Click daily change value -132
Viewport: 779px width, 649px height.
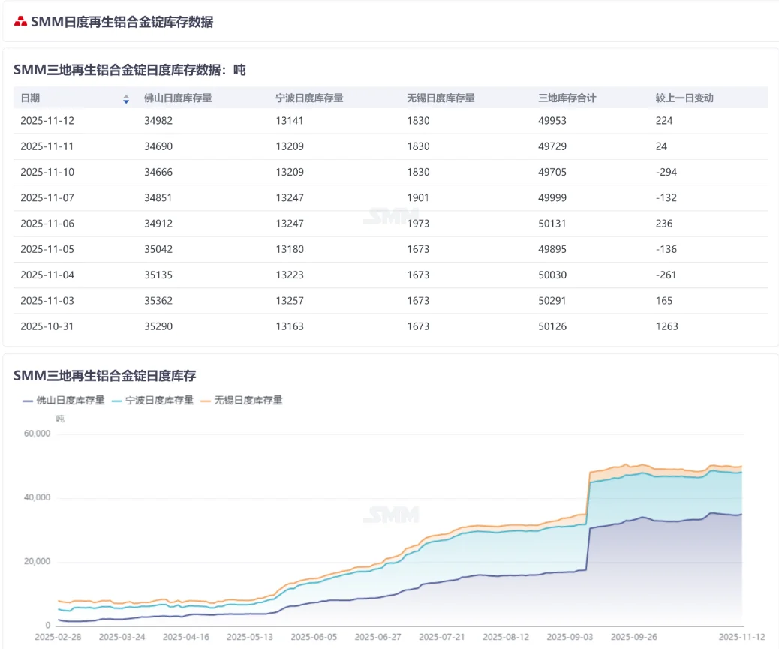point(666,197)
